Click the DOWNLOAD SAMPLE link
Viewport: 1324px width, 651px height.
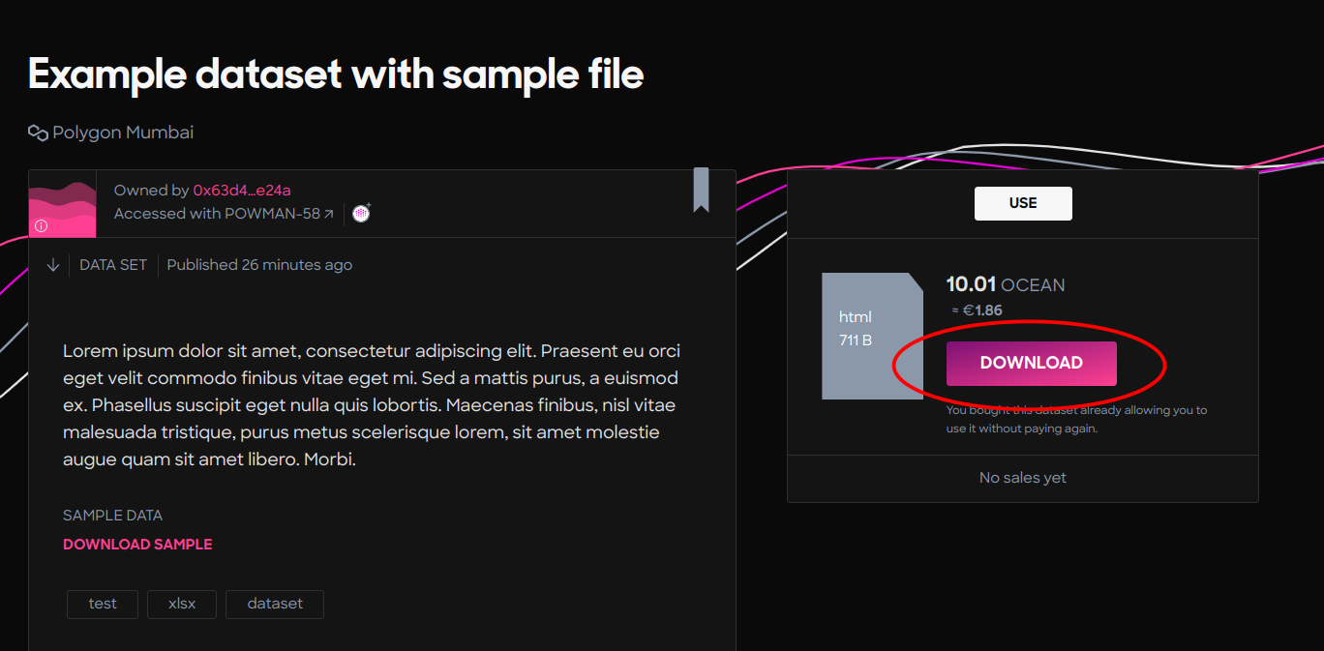[x=137, y=545]
